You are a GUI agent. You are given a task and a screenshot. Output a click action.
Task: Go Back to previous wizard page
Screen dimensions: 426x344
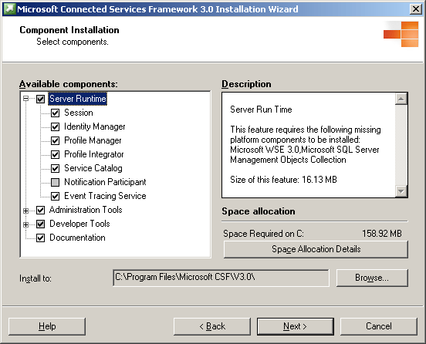212,326
